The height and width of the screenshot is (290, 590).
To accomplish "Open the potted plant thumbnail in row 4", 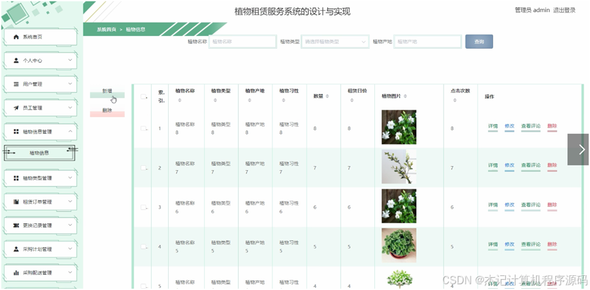I will 399,245.
